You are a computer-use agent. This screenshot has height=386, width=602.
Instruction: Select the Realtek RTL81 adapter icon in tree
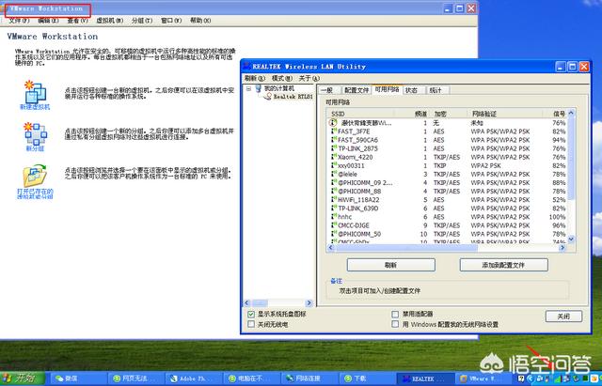pyautogui.click(x=267, y=96)
